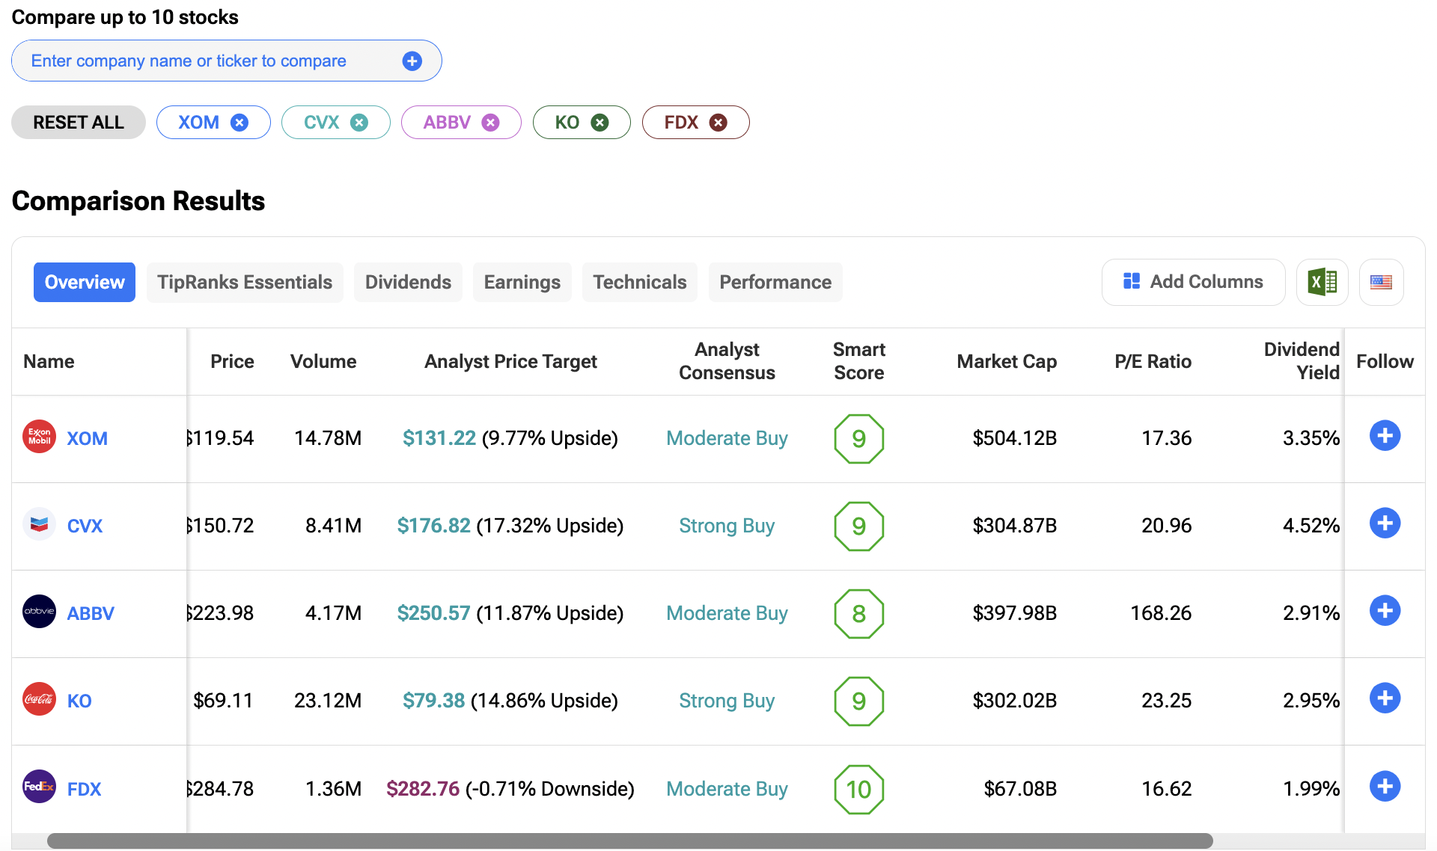Click the Exxon Mobil logo icon
Screen dimensions: 1437x851
(40, 437)
